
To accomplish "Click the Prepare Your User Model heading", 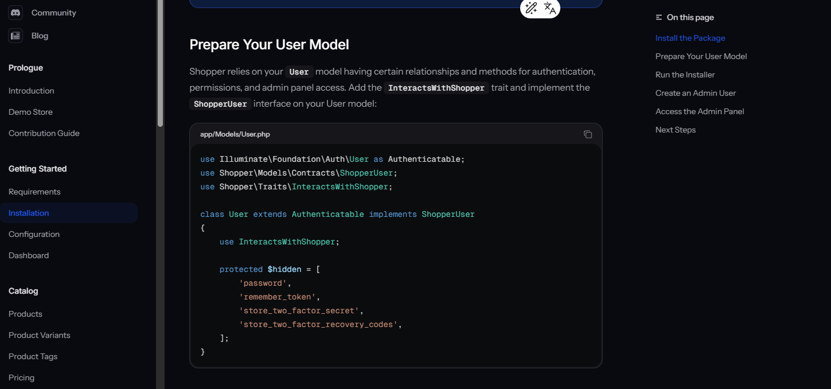I will point(269,45).
